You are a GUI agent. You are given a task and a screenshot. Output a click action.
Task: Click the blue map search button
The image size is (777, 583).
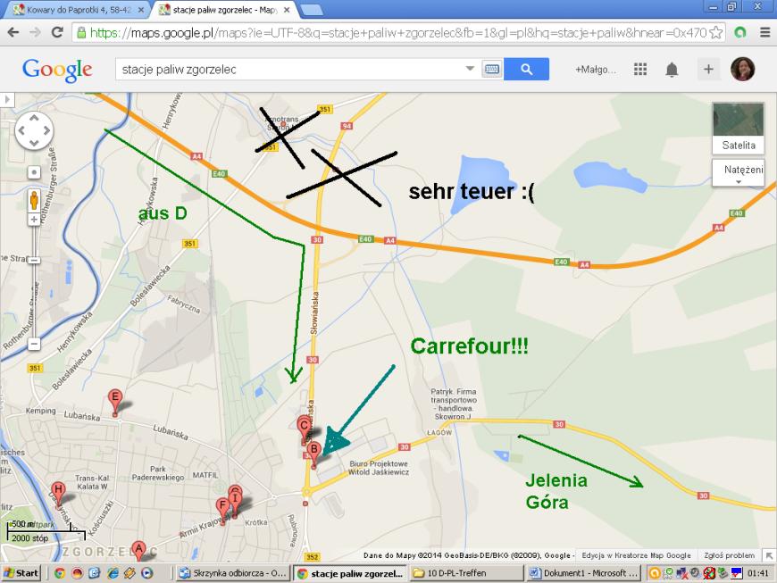pos(526,69)
